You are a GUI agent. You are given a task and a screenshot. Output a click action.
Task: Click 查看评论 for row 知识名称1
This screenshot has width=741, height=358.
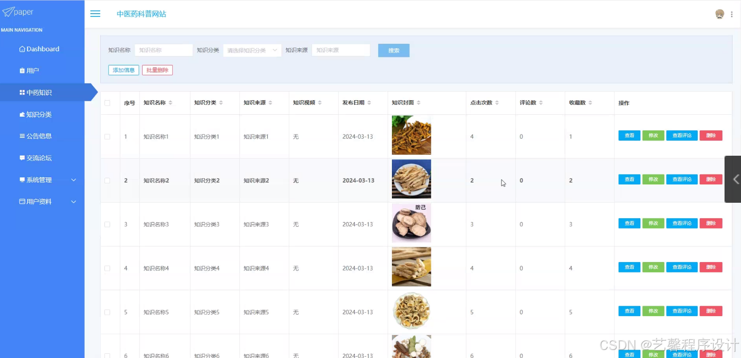(682, 135)
